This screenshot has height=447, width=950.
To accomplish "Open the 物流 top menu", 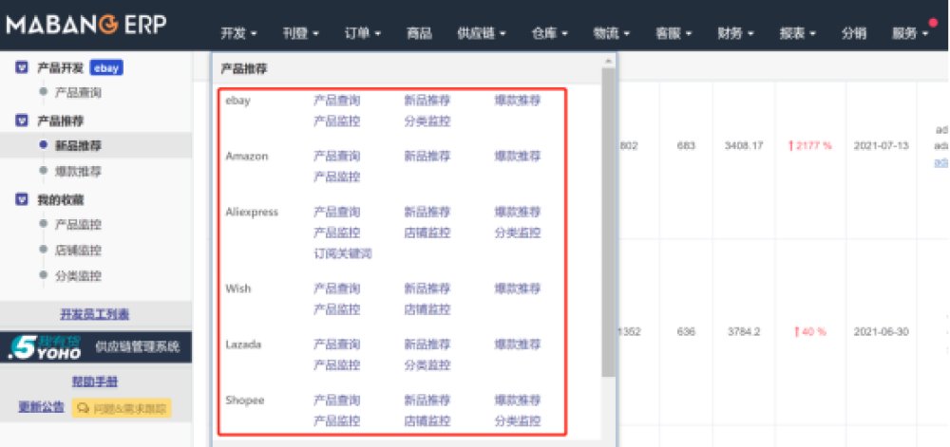I will pyautogui.click(x=612, y=34).
